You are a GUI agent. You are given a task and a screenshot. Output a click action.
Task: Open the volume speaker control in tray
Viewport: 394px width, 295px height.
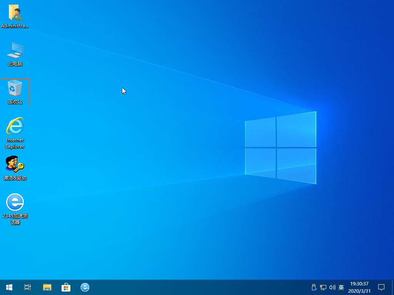click(332, 287)
